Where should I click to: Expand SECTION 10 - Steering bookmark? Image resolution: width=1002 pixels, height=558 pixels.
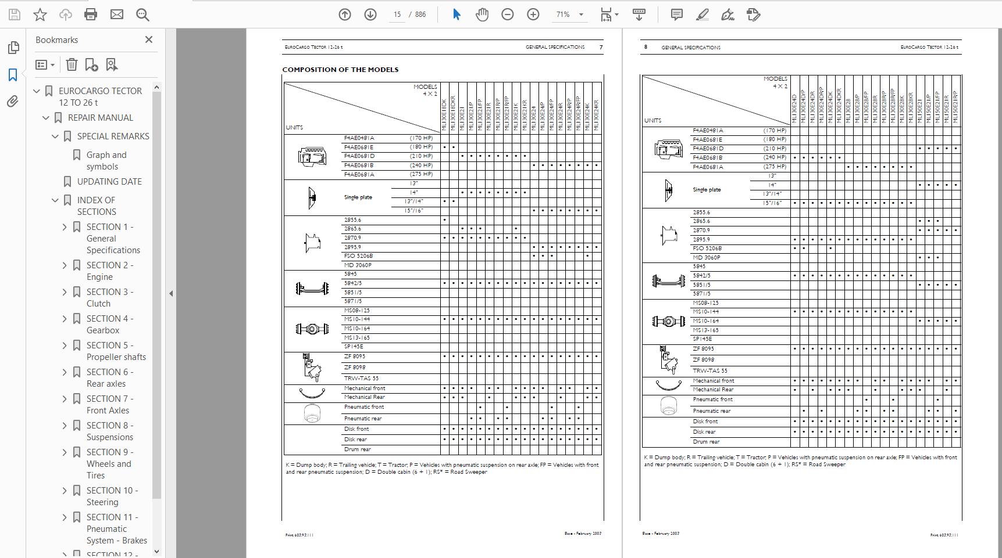[65, 491]
